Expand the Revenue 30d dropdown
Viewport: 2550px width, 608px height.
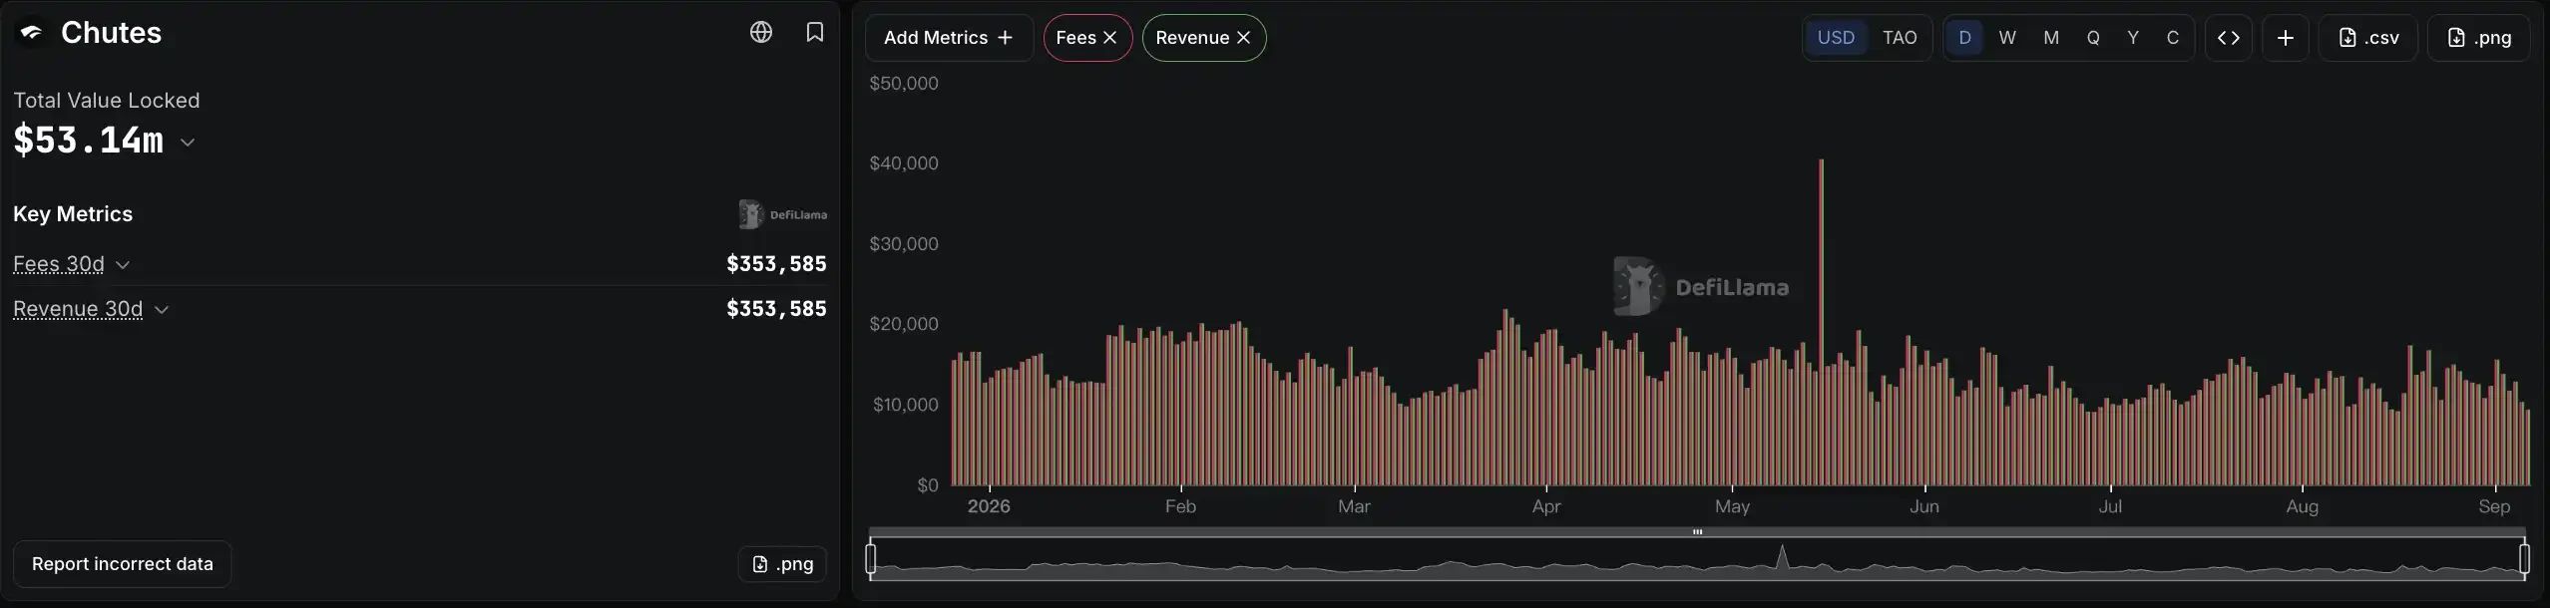click(162, 310)
